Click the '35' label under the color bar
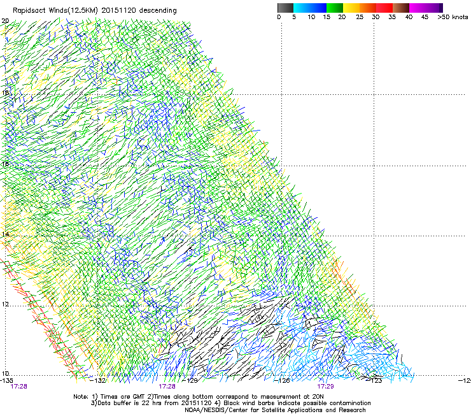This screenshot has width=471, height=414. (392, 17)
